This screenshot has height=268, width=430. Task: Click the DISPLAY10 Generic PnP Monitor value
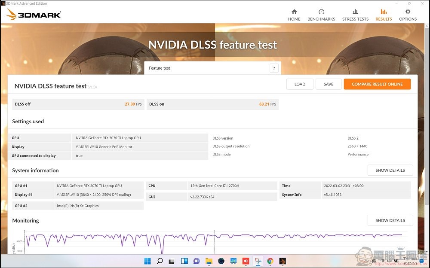pos(104,147)
